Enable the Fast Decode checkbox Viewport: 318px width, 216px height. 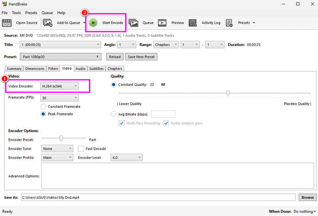point(81,149)
